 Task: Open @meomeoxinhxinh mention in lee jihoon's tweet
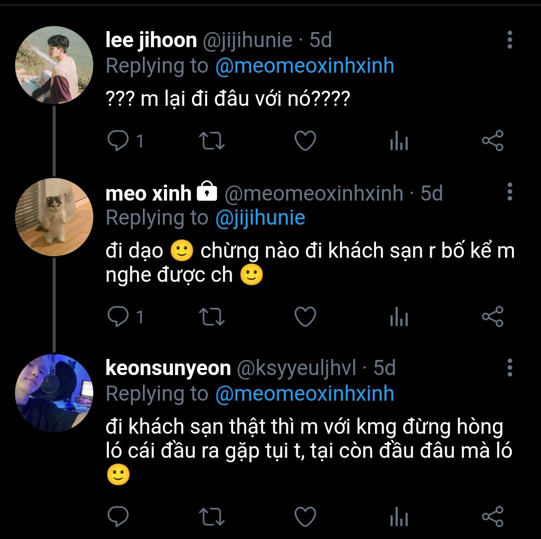(304, 66)
